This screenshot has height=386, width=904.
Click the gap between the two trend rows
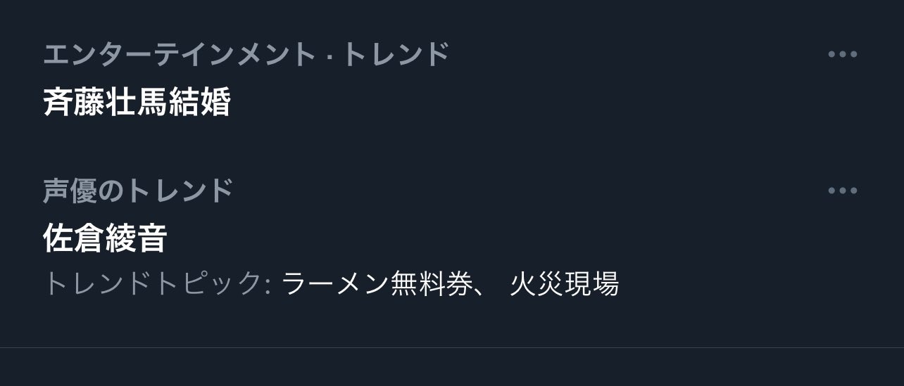pos(452,149)
